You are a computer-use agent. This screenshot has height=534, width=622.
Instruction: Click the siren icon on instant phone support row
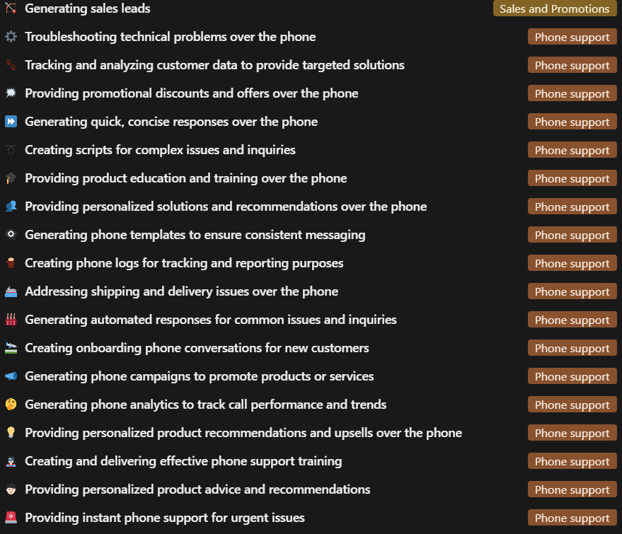pyautogui.click(x=10, y=518)
